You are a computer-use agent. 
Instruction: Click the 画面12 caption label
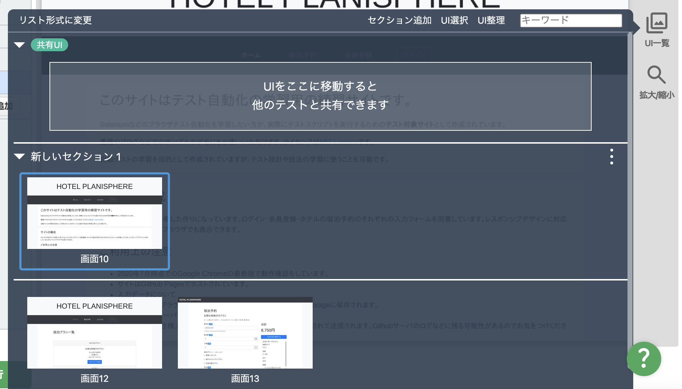click(x=95, y=379)
